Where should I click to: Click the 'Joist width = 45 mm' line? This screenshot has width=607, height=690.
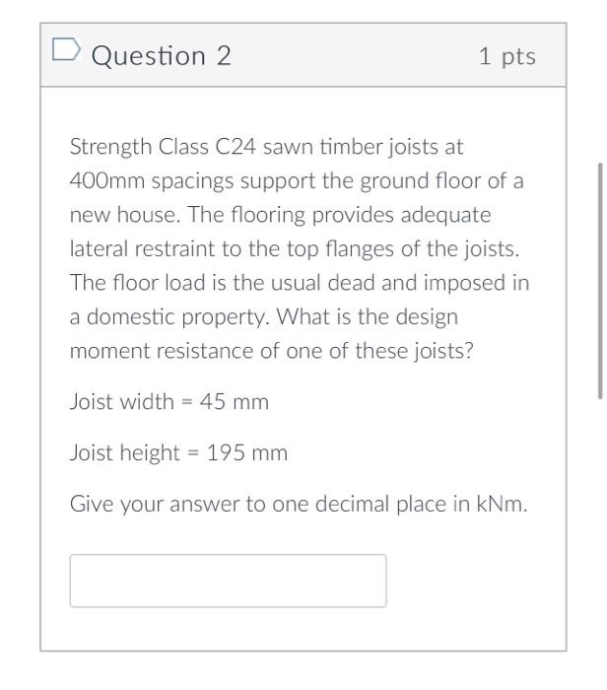click(x=169, y=401)
